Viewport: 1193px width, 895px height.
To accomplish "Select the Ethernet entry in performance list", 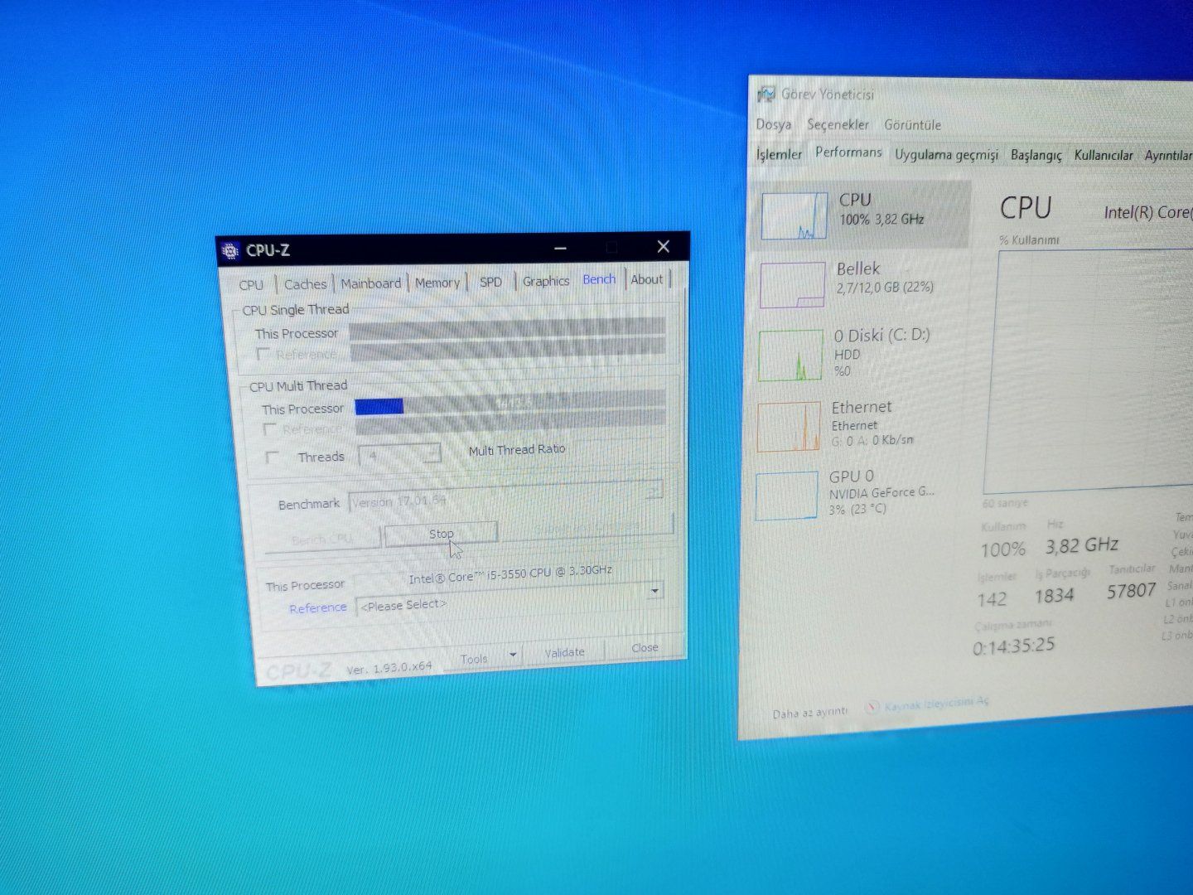I will [x=858, y=427].
